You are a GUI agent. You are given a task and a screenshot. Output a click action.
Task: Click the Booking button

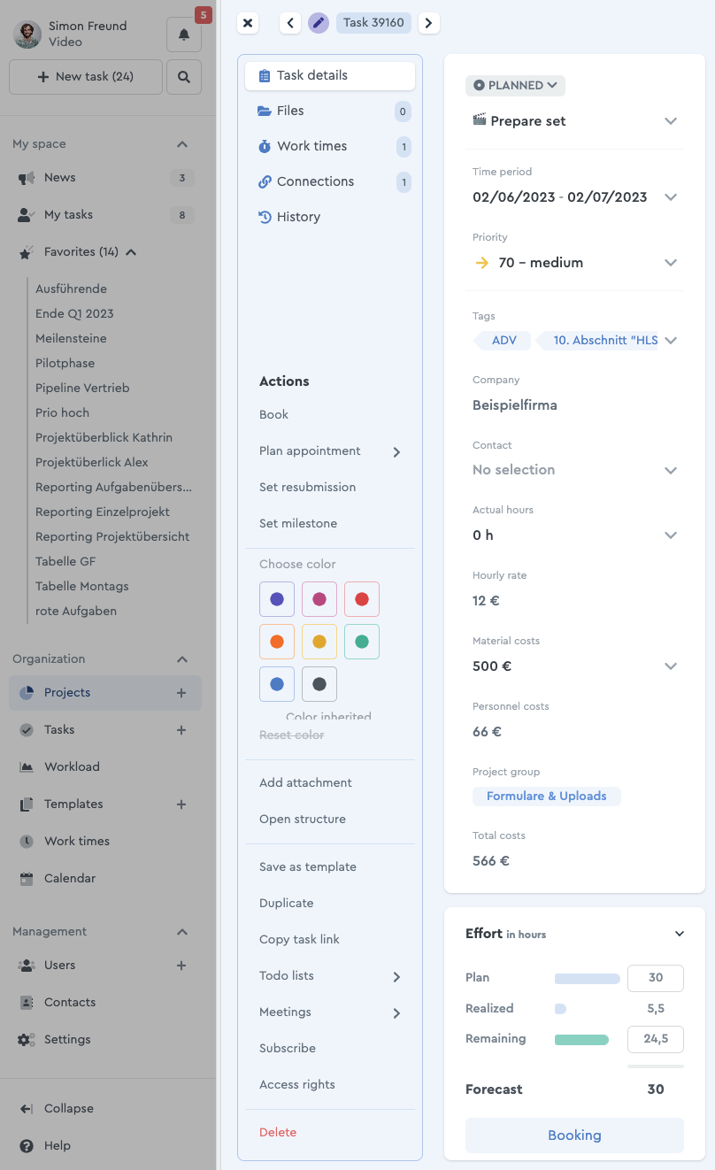point(574,1135)
